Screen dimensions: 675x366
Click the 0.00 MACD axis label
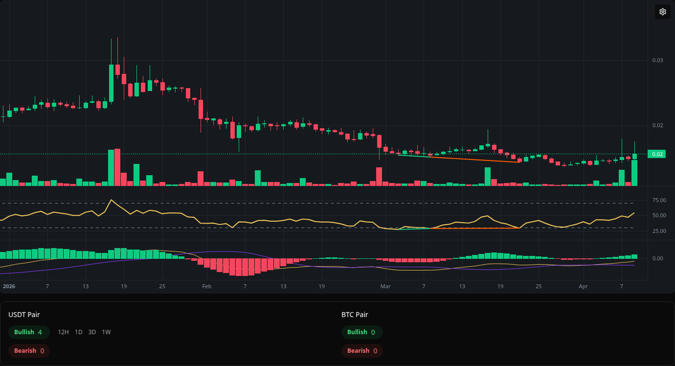(658, 258)
